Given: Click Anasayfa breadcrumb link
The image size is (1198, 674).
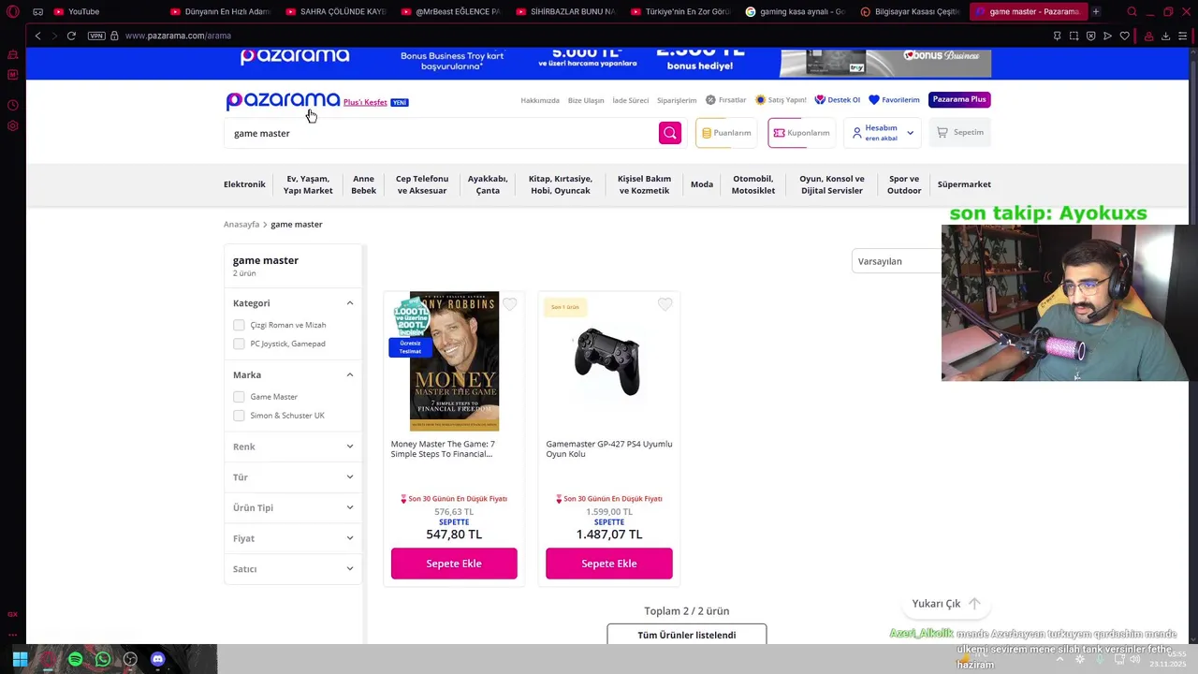Looking at the screenshot, I should click(241, 225).
